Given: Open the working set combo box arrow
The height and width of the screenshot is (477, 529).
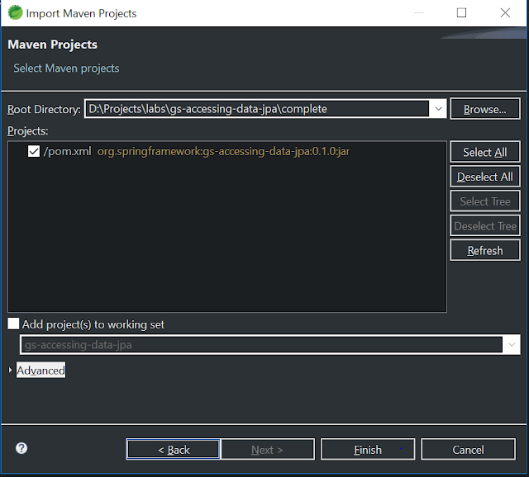Looking at the screenshot, I should (x=512, y=345).
